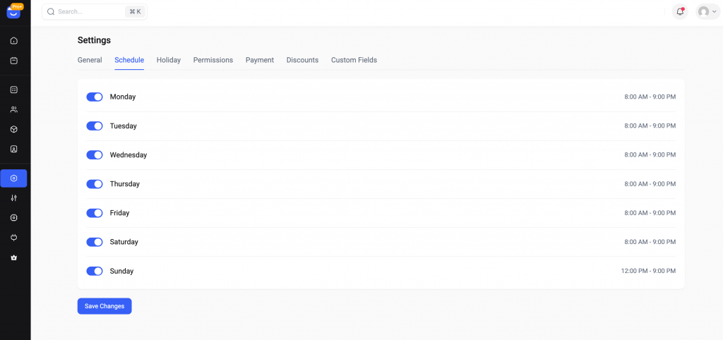Screen dimensions: 723x340
Task: Disable the Tuesday schedule toggle
Action: tap(95, 126)
